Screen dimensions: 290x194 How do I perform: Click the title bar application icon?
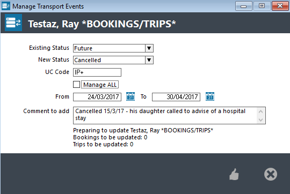[x=6, y=6]
